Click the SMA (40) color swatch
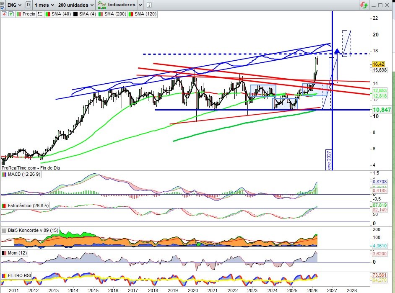The height and width of the screenshot is (293, 395). point(48,14)
